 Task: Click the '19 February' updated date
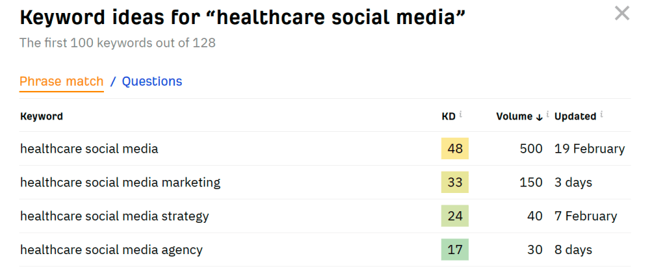coord(589,149)
